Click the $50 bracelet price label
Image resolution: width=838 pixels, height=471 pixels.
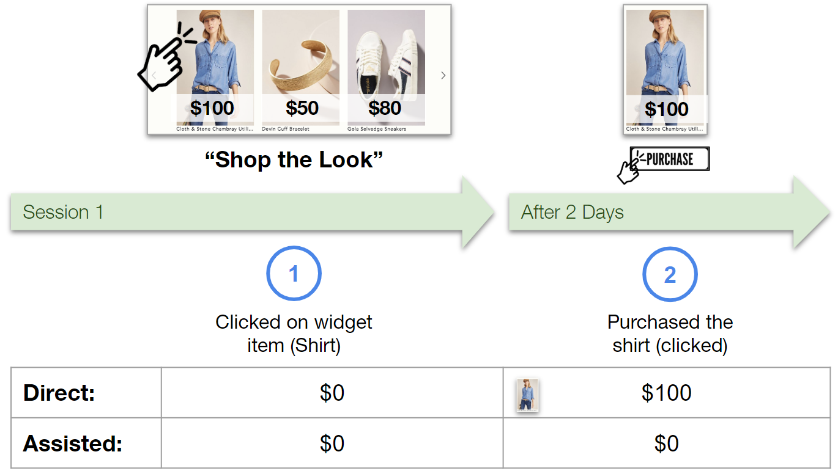302,108
